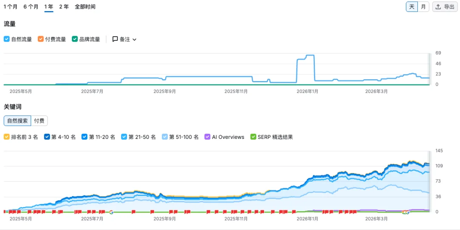Select the 全部时间 time range
The width and height of the screenshot is (460, 230).
[x=85, y=7]
